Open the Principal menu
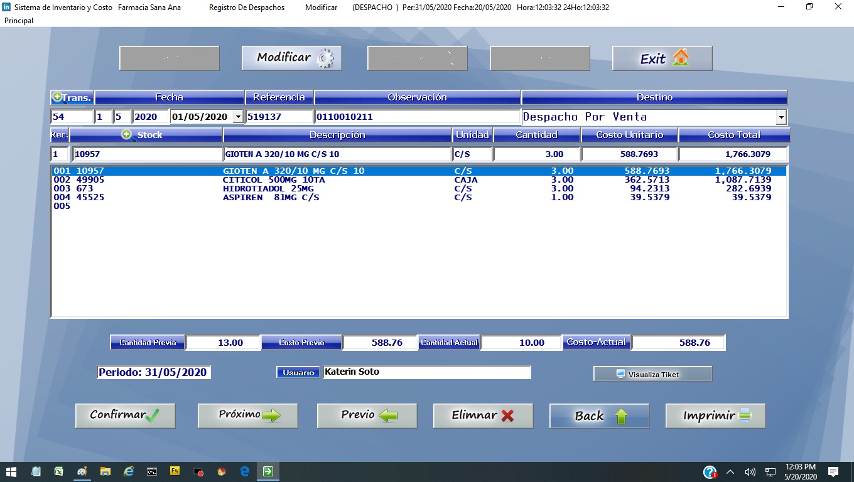854x482 pixels. pyautogui.click(x=19, y=21)
